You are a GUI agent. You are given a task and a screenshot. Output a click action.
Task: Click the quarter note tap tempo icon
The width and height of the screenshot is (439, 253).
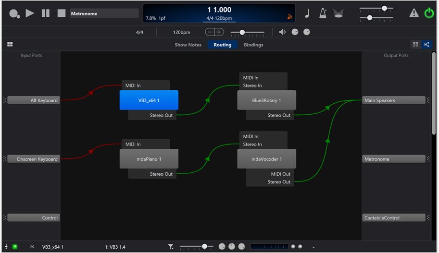308,13
